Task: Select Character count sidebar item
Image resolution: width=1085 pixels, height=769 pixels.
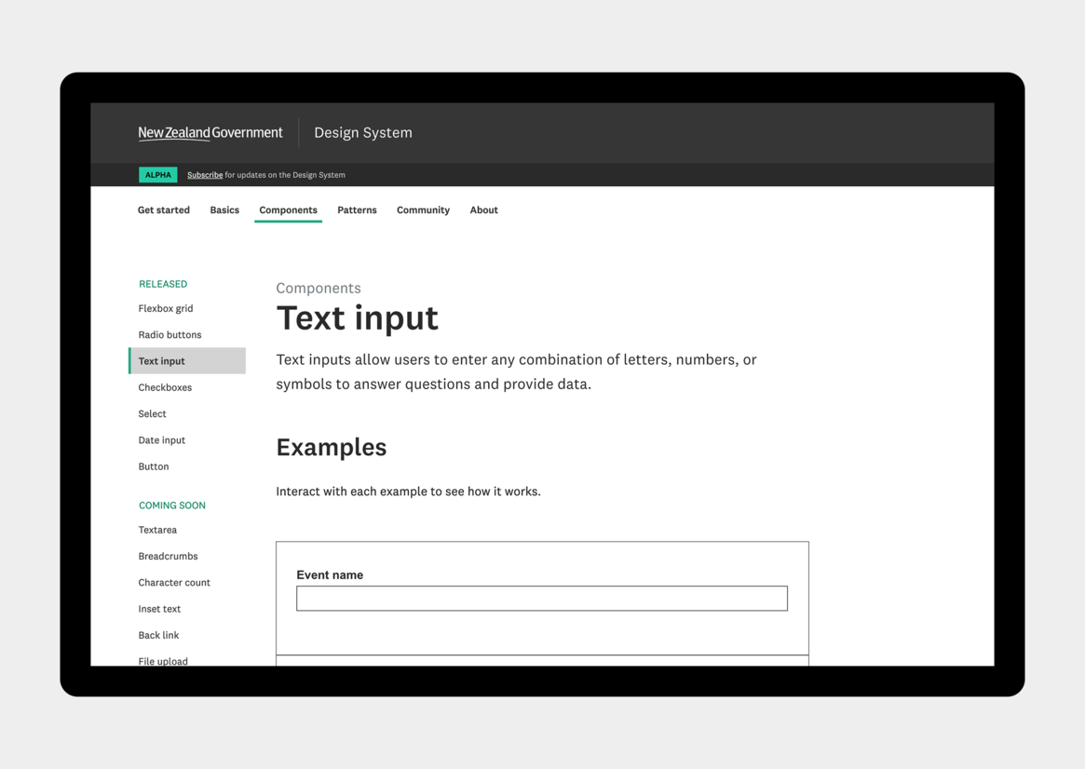Action: [x=174, y=583]
